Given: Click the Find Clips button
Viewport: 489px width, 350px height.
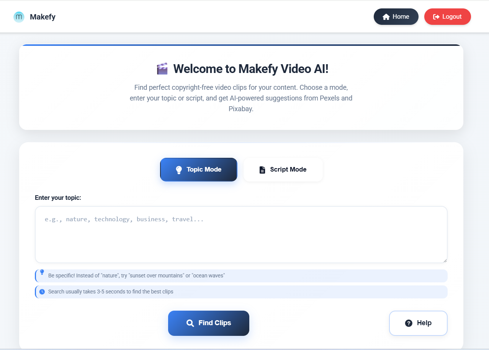Looking at the screenshot, I should click(208, 323).
